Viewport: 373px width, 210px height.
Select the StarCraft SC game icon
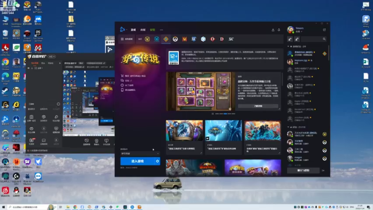(231, 39)
